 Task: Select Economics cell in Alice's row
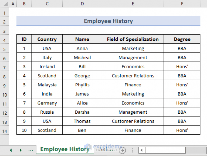pos(133,103)
